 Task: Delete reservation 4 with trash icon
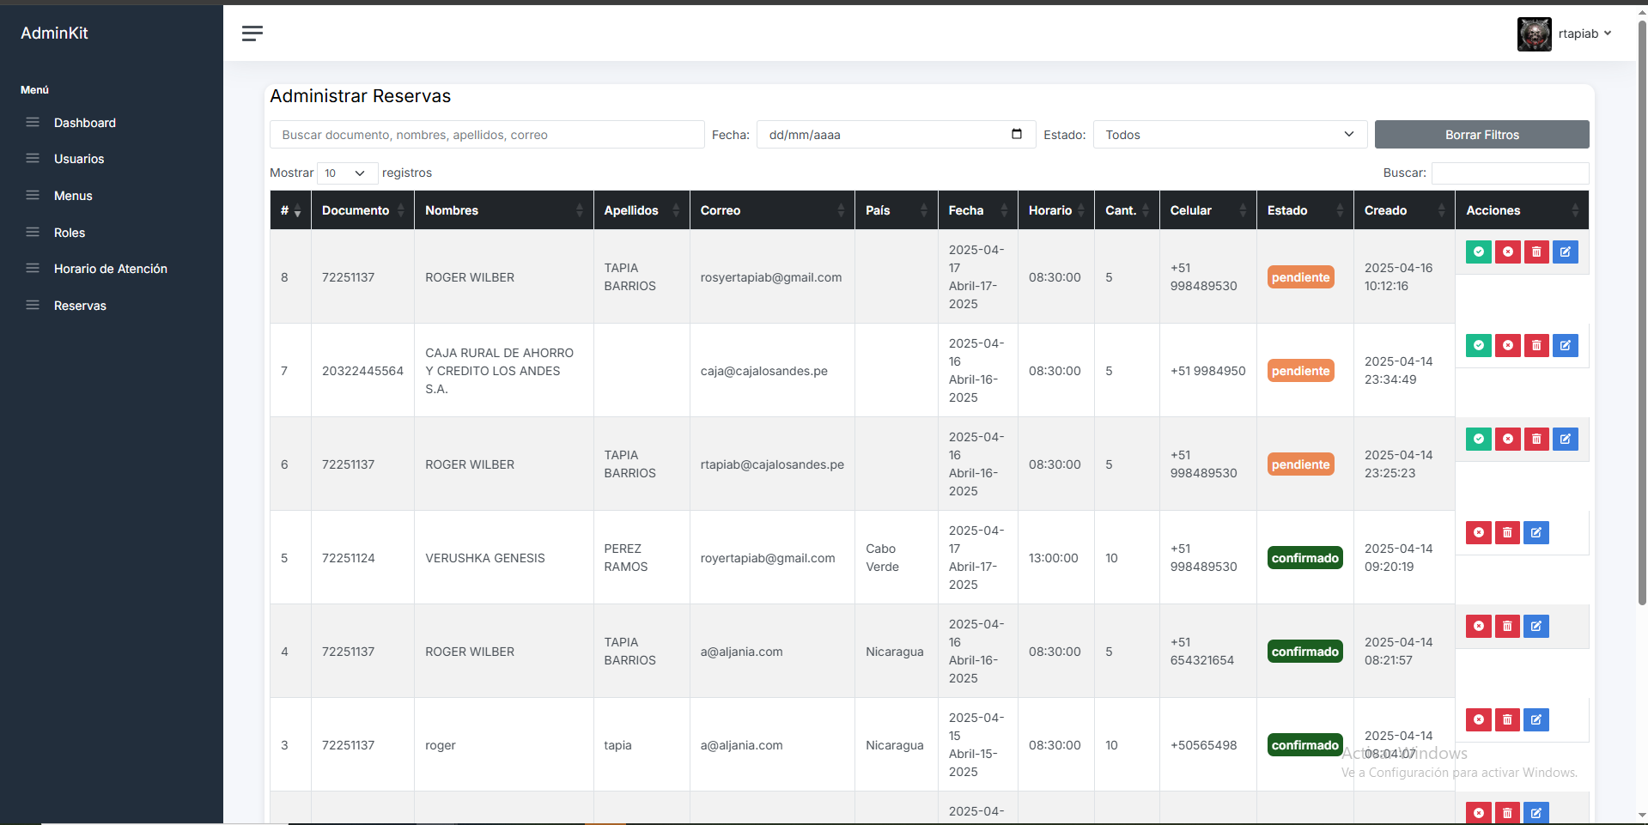(x=1507, y=626)
